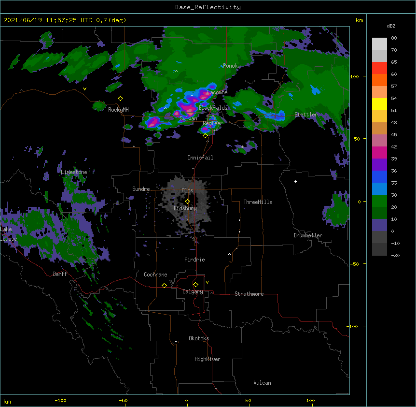Select the yellow V marker northwest of RockyMH

coord(84,89)
